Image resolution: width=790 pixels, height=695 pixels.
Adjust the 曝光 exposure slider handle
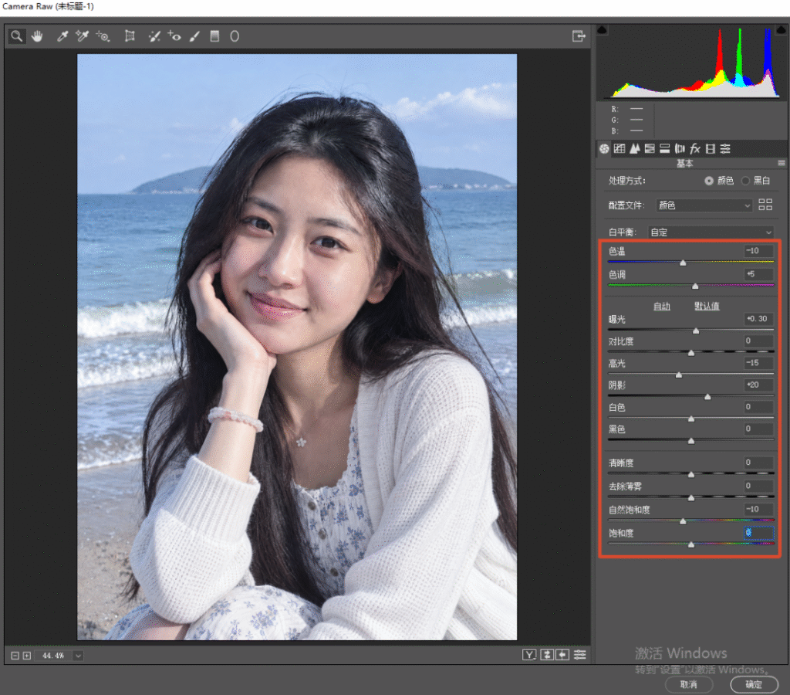coord(696,331)
